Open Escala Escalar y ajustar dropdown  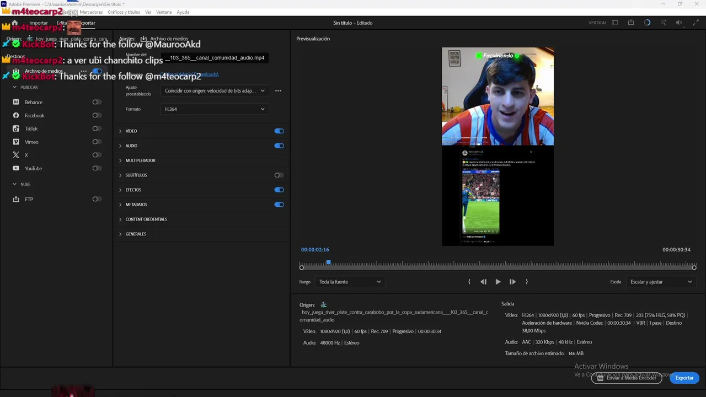click(661, 282)
